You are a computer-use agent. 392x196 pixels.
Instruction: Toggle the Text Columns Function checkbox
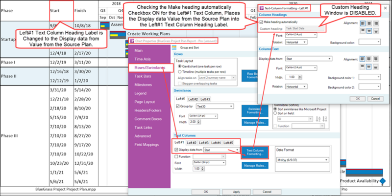[x=176, y=156]
